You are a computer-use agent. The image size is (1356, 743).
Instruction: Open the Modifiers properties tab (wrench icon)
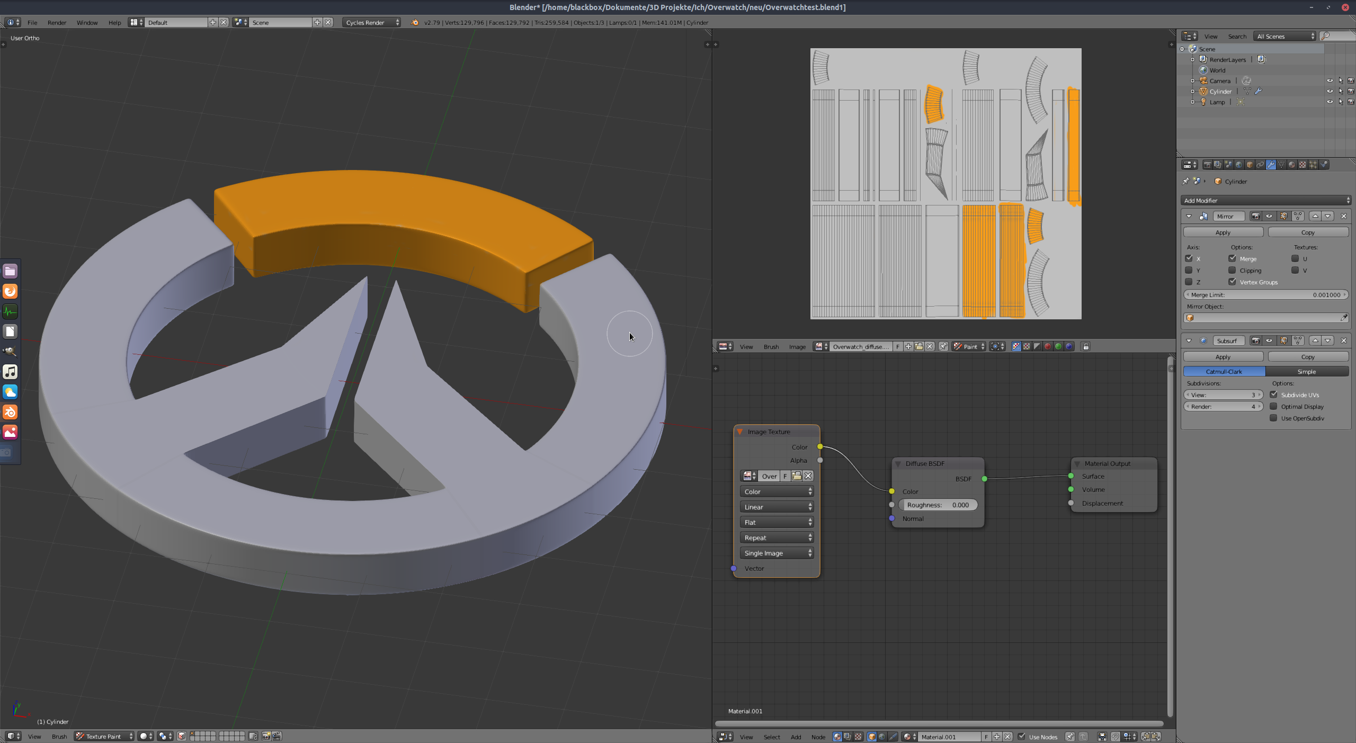tap(1271, 165)
